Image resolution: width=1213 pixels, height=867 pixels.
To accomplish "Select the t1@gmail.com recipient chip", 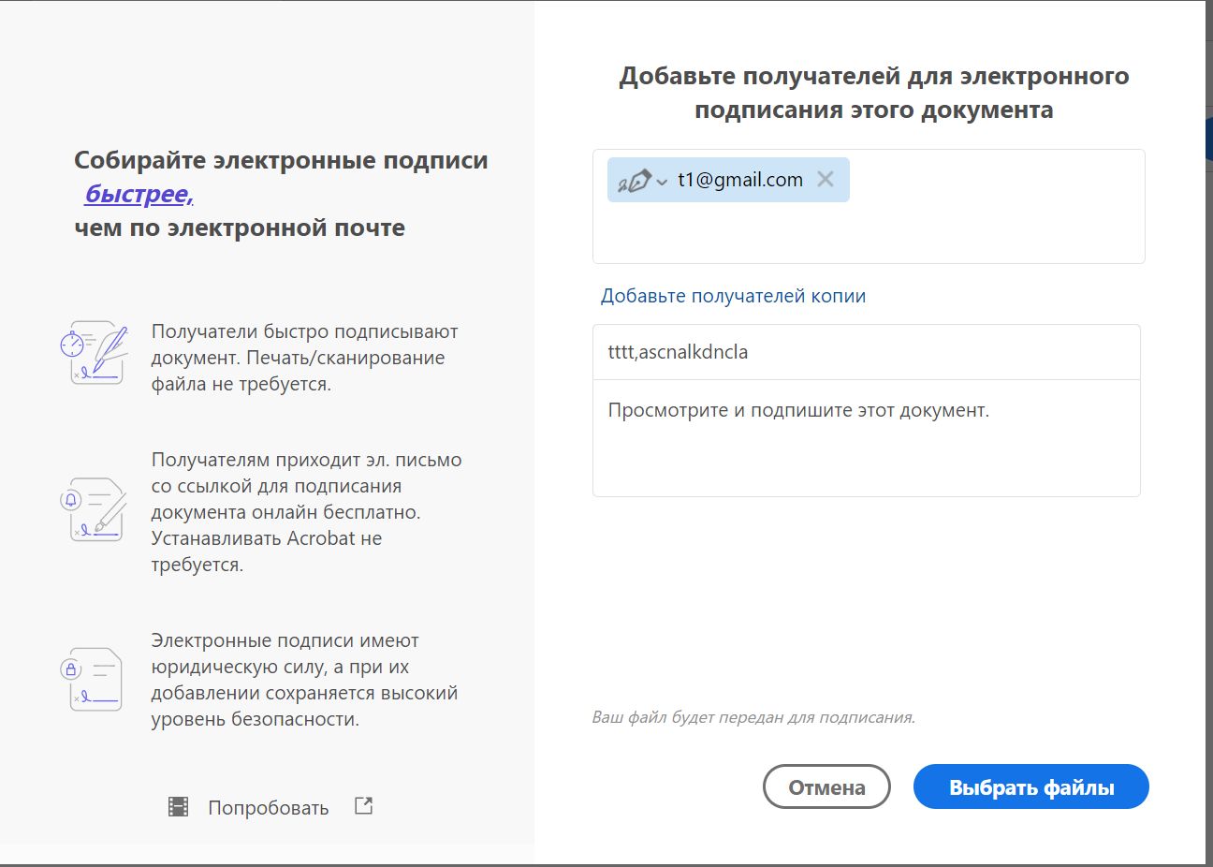I will pos(739,179).
